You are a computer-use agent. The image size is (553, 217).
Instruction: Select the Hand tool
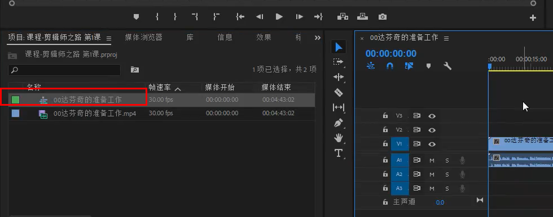(338, 138)
